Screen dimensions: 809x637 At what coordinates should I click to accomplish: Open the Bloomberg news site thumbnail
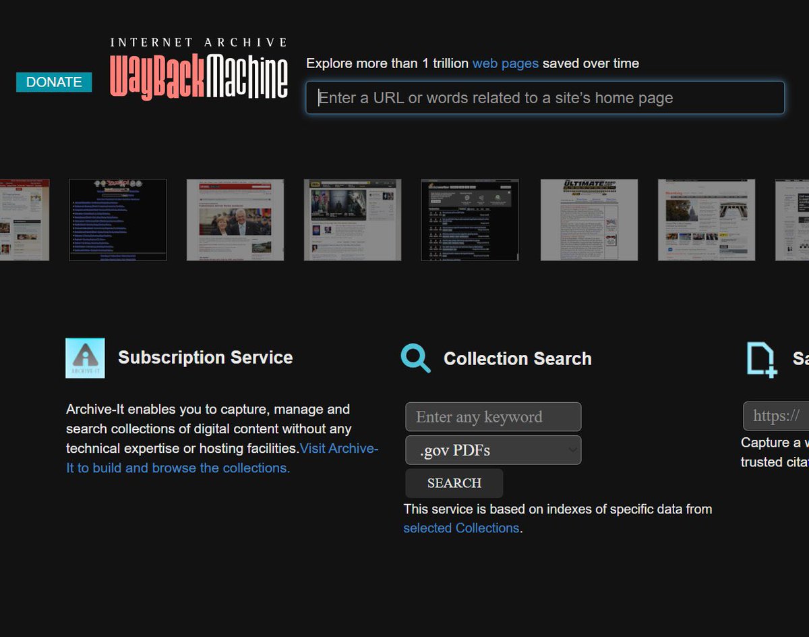707,220
